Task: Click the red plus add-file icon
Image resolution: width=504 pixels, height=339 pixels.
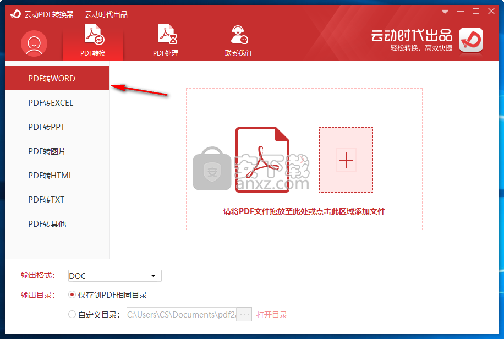Action: 346,160
